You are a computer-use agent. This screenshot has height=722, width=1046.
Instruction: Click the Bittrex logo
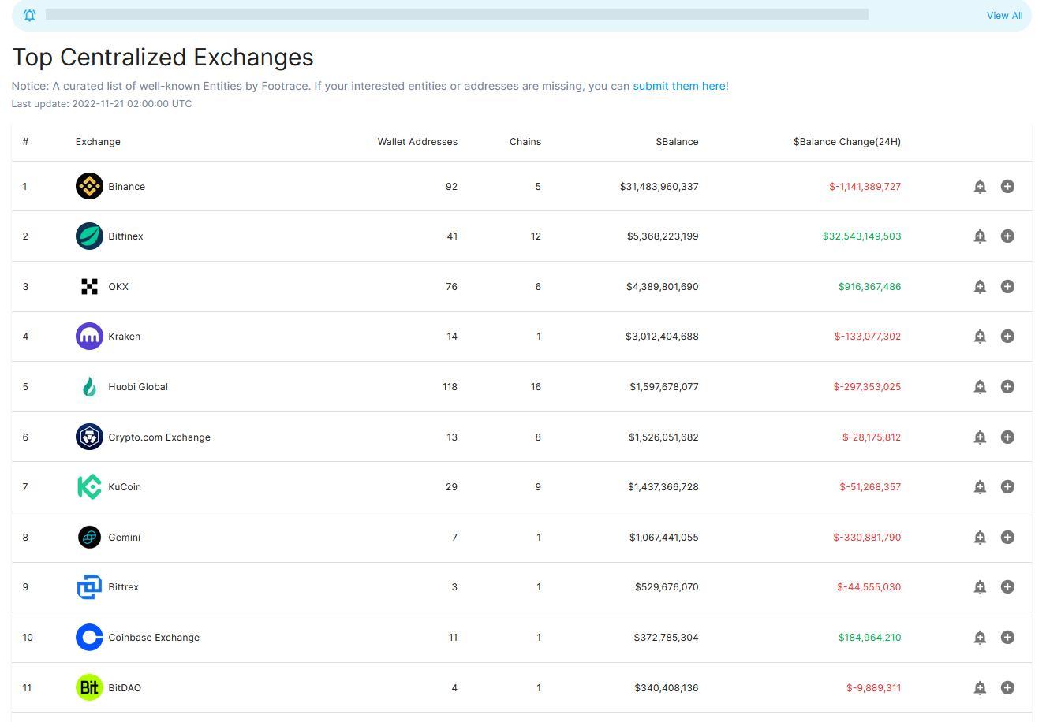[89, 587]
